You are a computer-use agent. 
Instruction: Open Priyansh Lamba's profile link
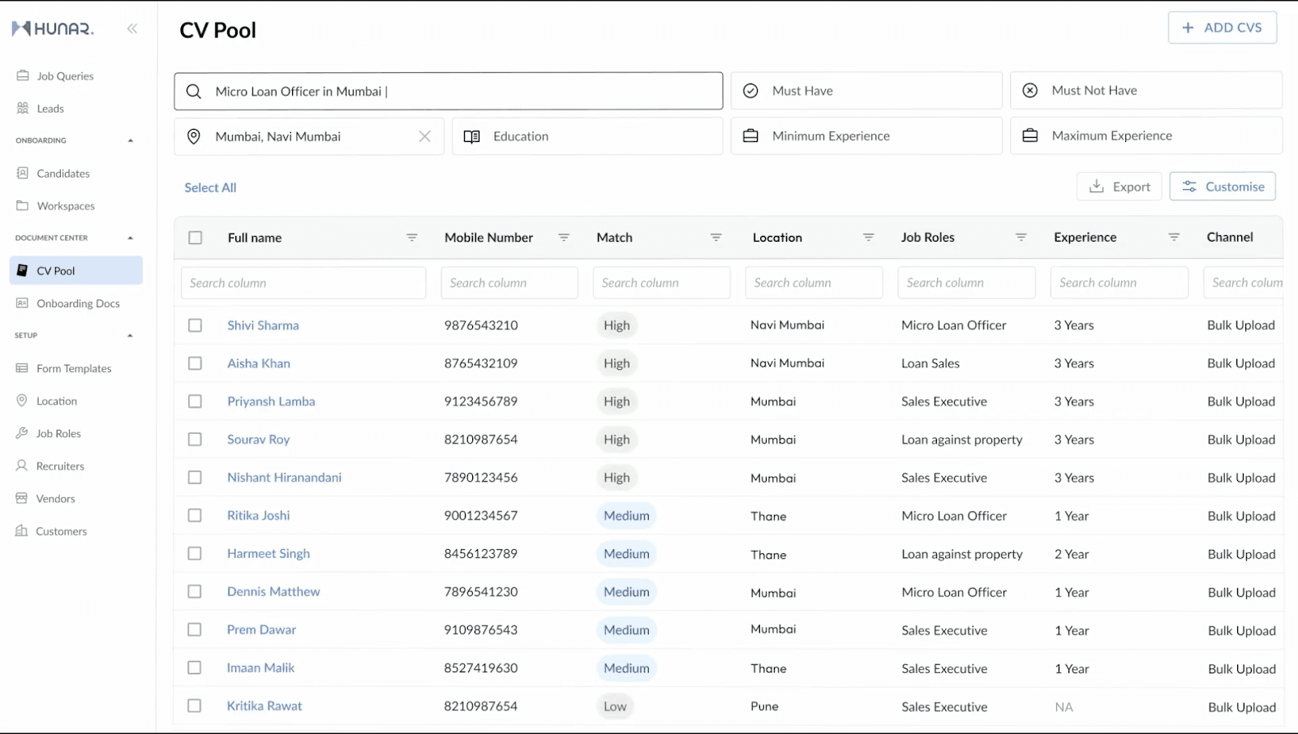click(x=271, y=401)
